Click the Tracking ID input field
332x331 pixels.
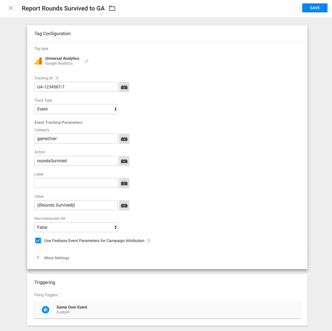pos(76,87)
